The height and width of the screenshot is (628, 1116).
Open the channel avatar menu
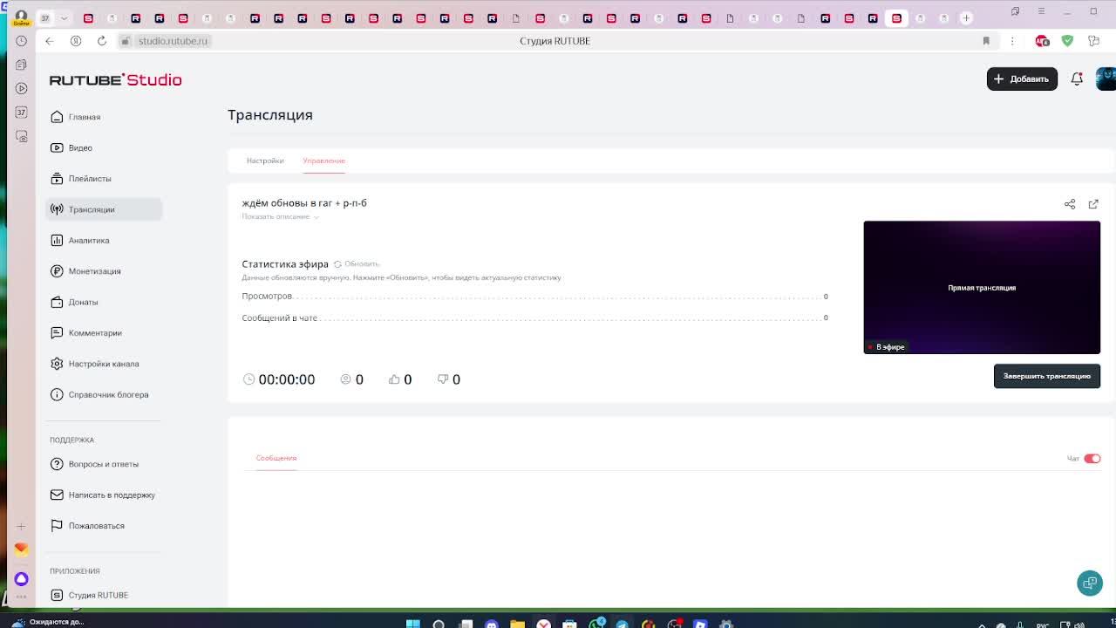point(1106,78)
